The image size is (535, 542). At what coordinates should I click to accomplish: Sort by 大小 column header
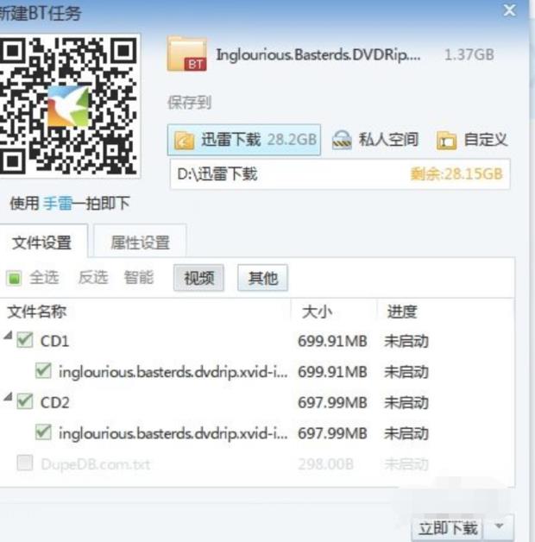tap(317, 312)
